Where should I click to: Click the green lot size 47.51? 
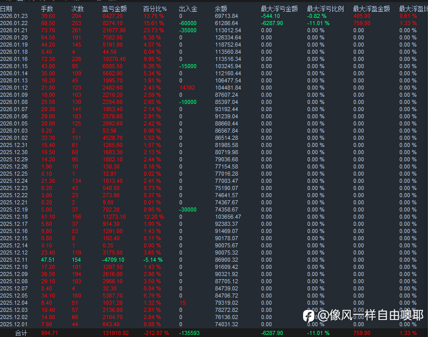coord(48,260)
